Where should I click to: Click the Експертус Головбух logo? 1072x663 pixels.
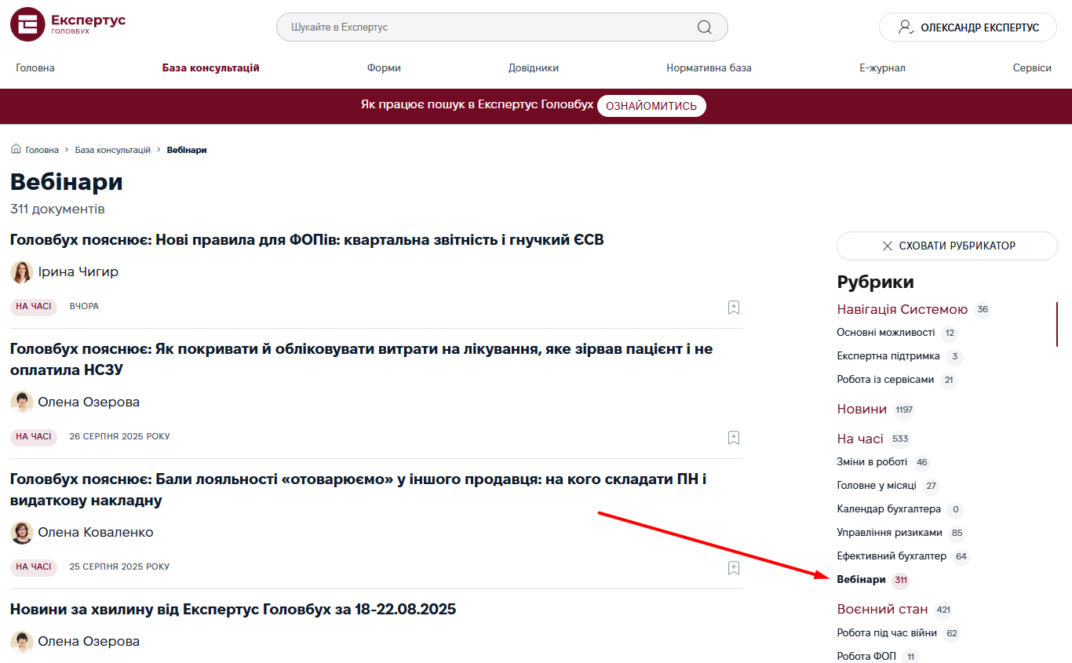tap(67, 24)
